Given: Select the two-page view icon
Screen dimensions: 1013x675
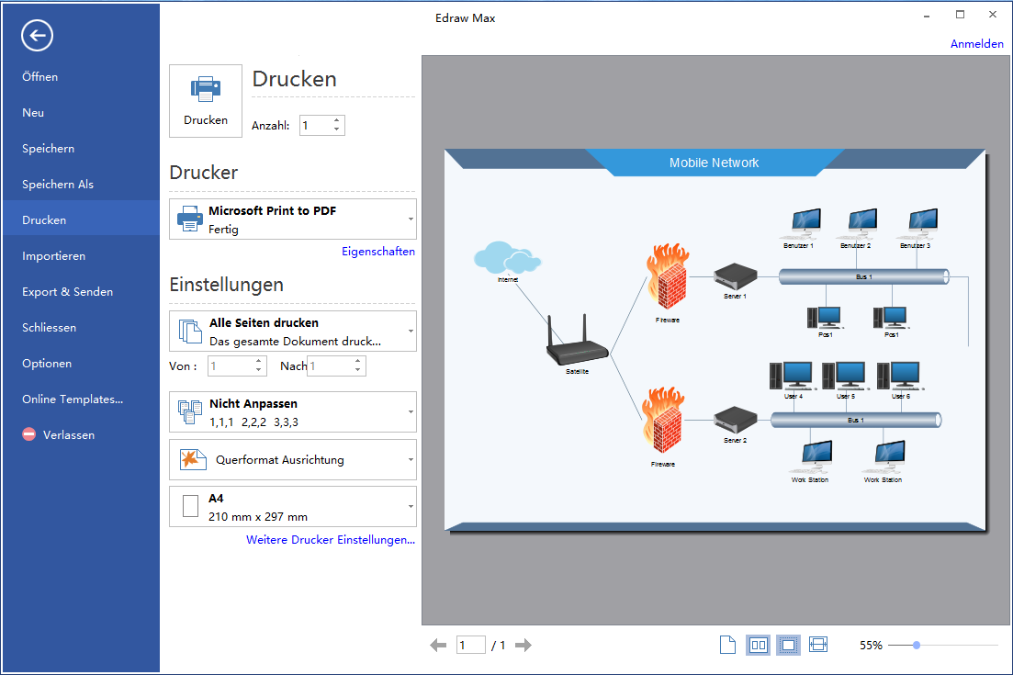Looking at the screenshot, I should [x=759, y=645].
